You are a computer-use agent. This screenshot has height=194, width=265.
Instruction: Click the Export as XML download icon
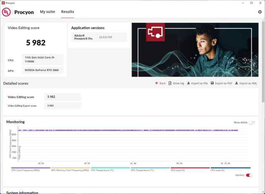(236, 83)
